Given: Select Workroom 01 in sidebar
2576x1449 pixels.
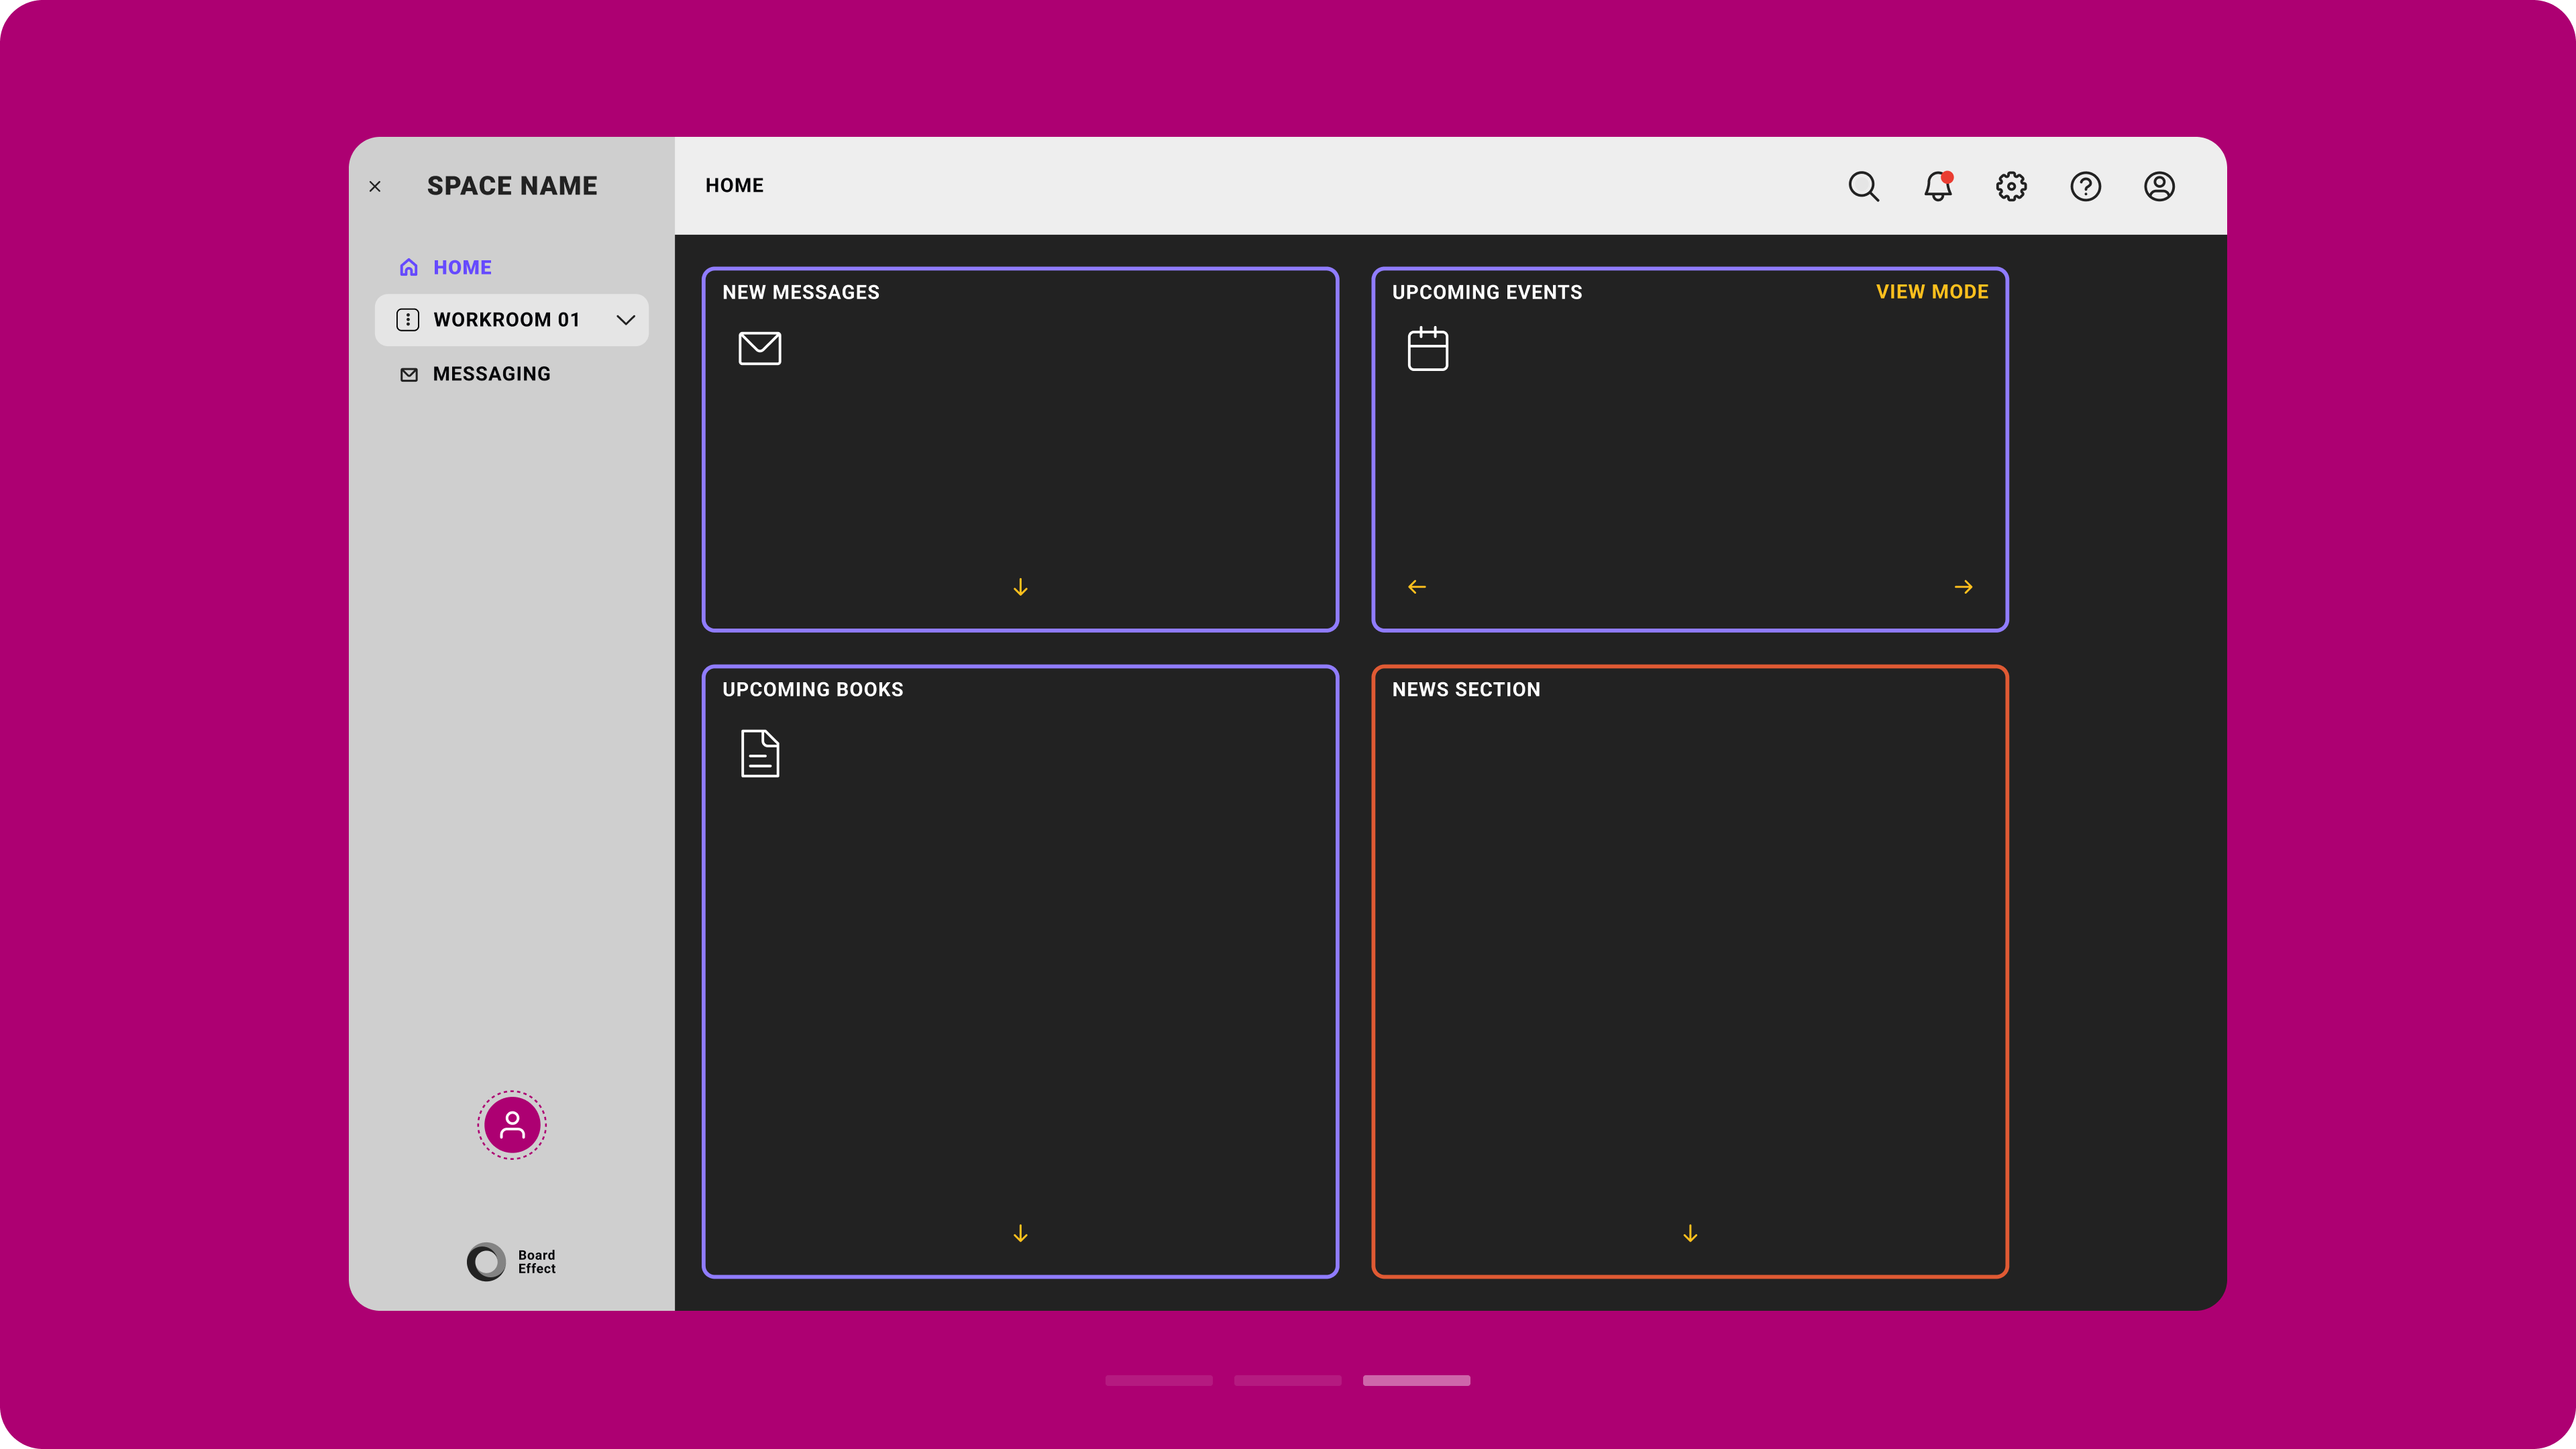Looking at the screenshot, I should point(511,320).
